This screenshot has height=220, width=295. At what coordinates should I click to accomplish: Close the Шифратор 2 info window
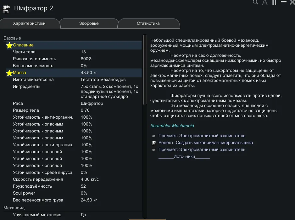point(292,3)
